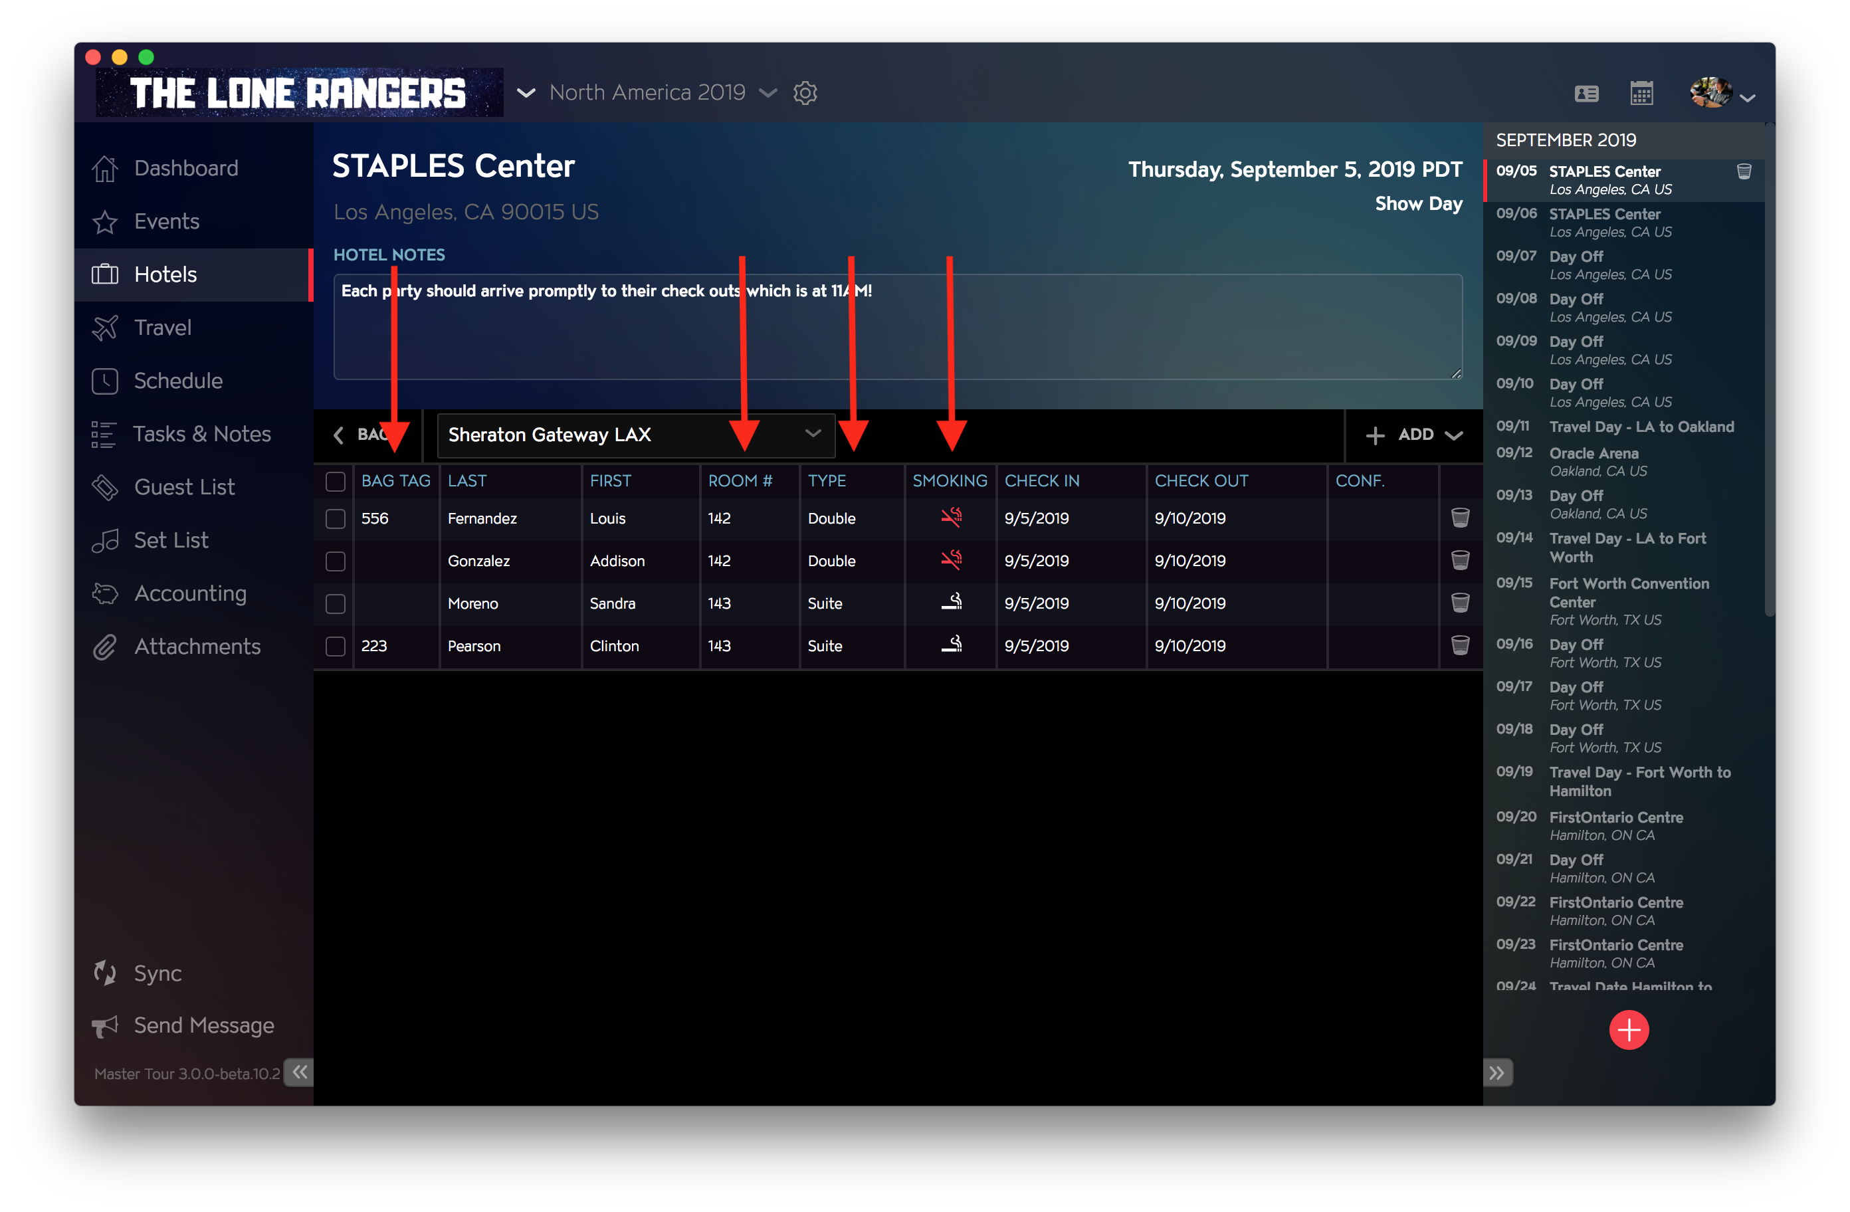1850x1212 pixels.
Task: Click the red add day plus button
Action: pos(1629,1030)
